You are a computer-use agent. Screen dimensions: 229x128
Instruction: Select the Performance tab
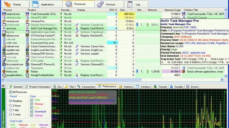[x=107, y=86]
